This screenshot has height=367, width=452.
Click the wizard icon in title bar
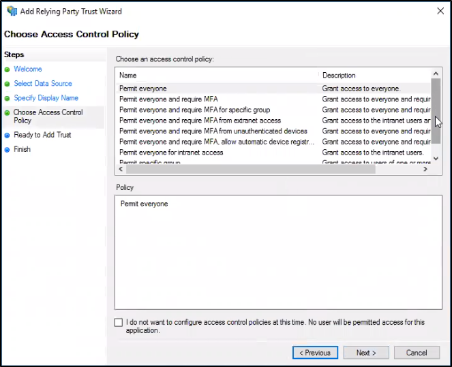click(12, 11)
